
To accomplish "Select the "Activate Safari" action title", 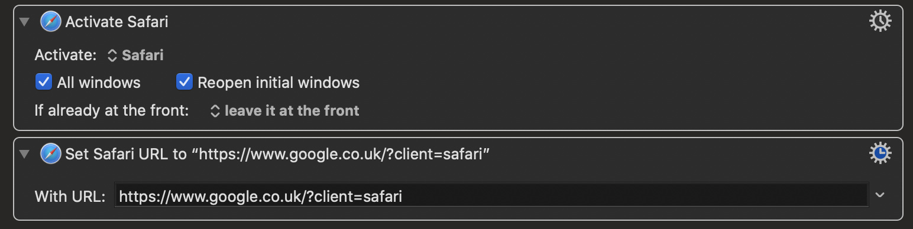I will [x=117, y=22].
